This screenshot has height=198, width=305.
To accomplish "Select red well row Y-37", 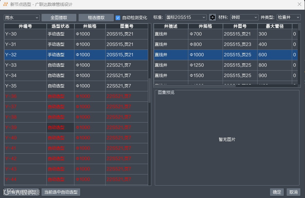I will [76, 107].
